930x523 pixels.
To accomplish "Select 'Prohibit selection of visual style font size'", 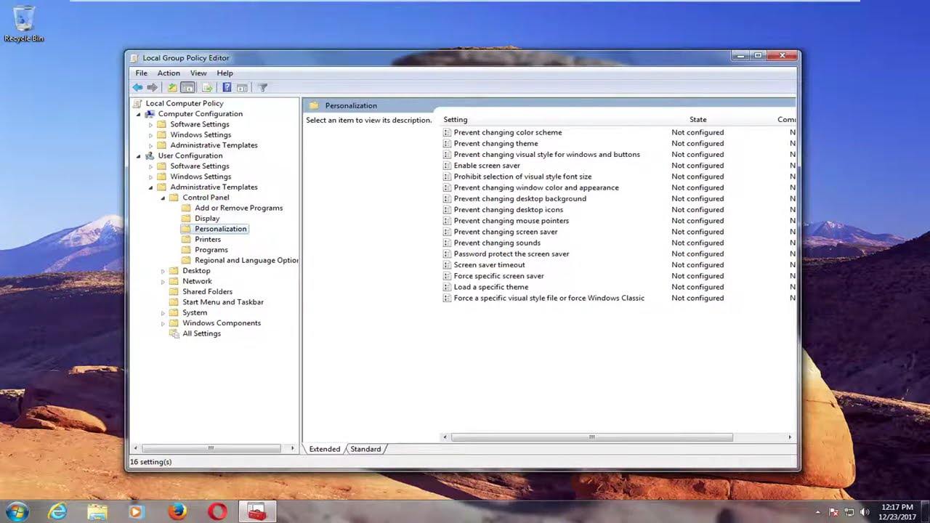I will pos(522,177).
